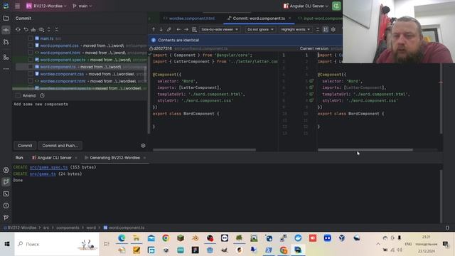Open the Windows Start menu
This screenshot has height=256, width=455.
click(7, 244)
